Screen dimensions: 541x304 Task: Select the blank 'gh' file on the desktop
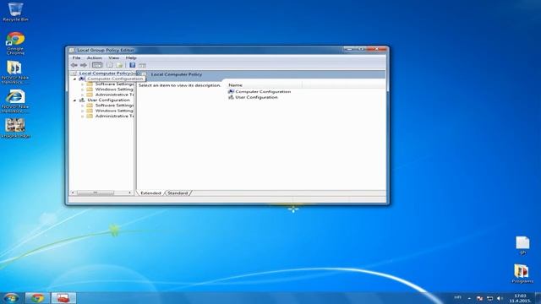tap(522, 246)
